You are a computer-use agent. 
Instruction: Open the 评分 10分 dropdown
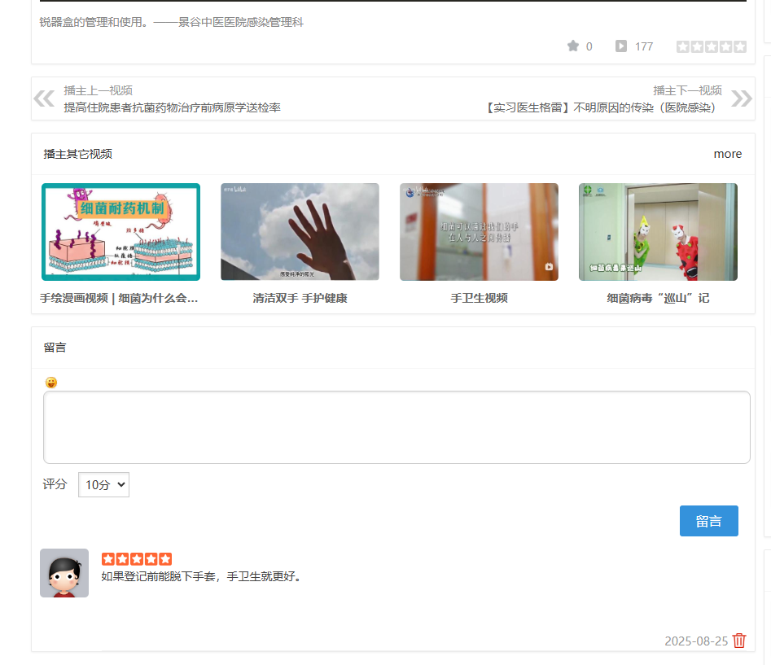tap(103, 484)
